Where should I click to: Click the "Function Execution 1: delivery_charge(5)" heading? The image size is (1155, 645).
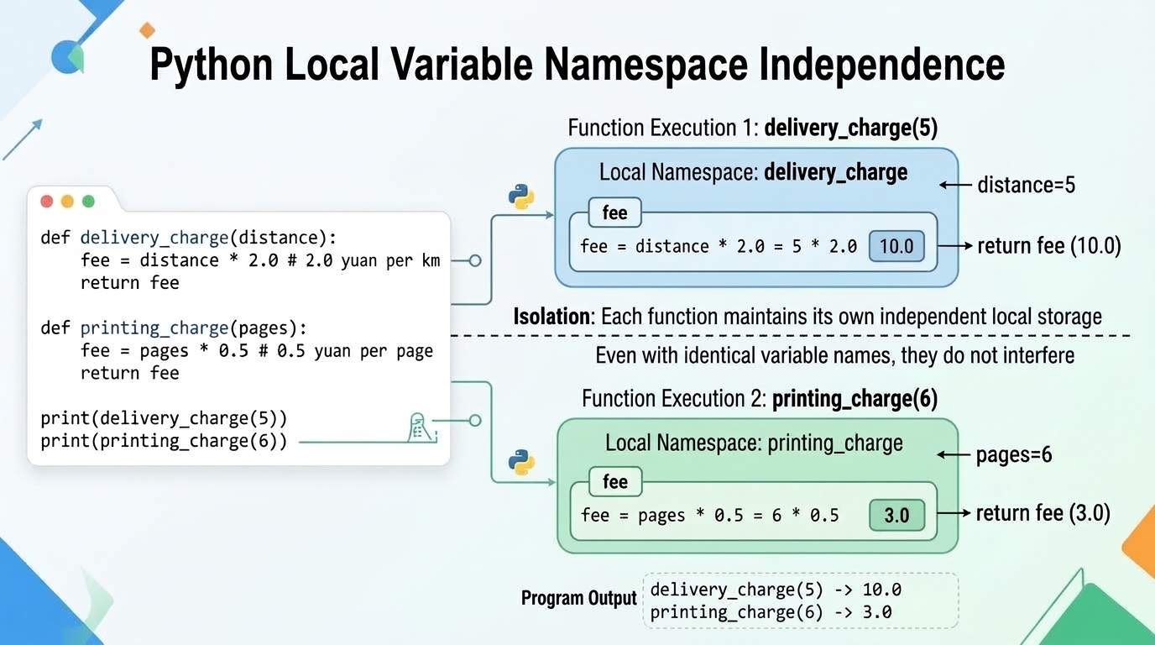(753, 128)
